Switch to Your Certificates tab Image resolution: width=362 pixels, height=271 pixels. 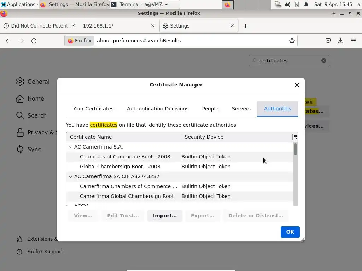pos(93,109)
